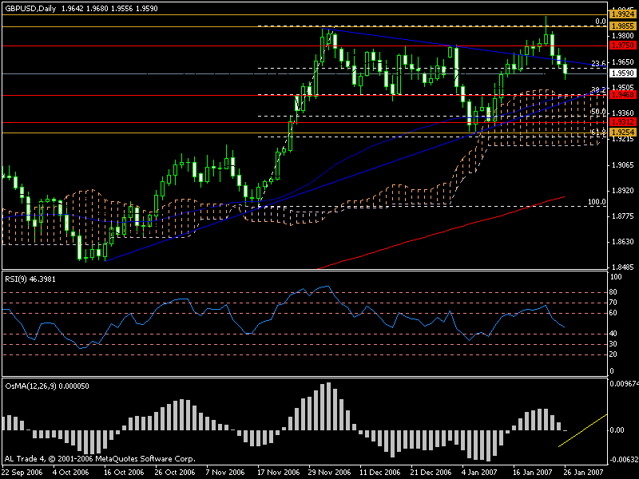Select the red 1.9468 price level tag
This screenshot has width=639, height=479.
click(622, 95)
